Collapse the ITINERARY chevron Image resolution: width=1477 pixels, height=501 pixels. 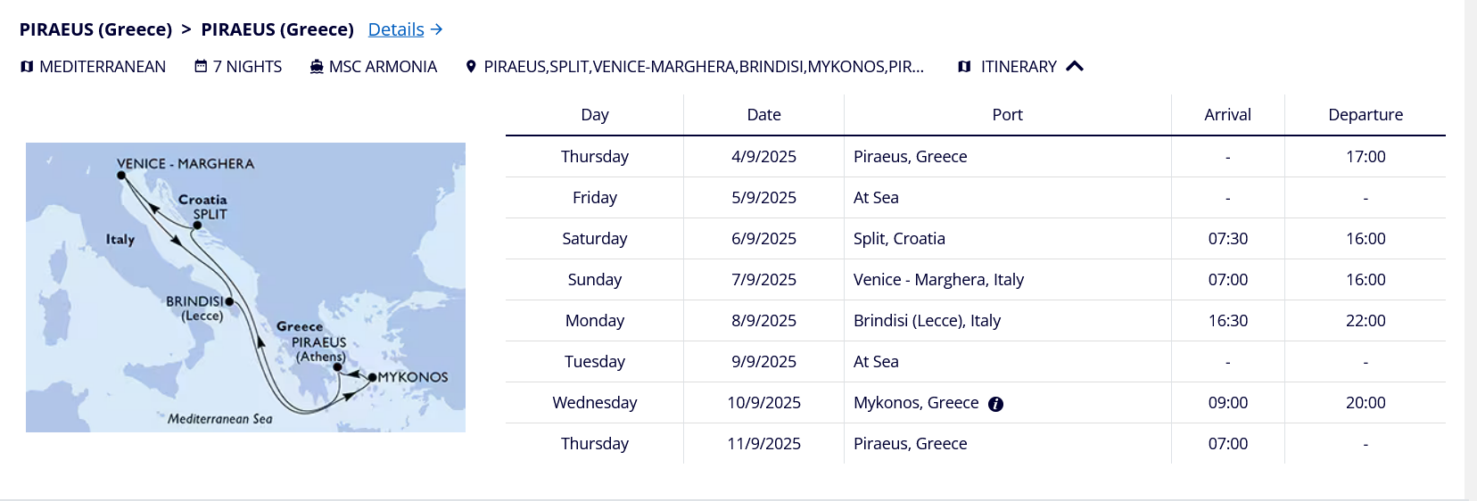(1075, 66)
